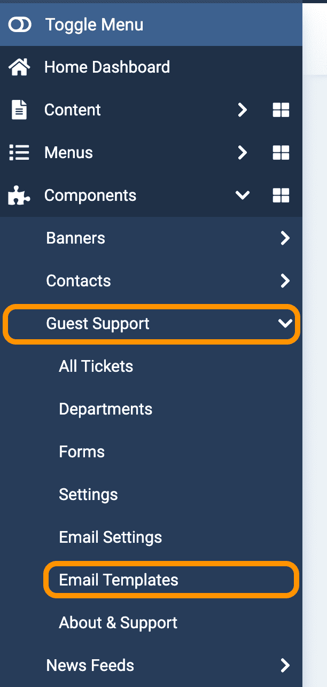Open the Content dashboard grid icon
This screenshot has height=687, width=327.
click(x=281, y=110)
